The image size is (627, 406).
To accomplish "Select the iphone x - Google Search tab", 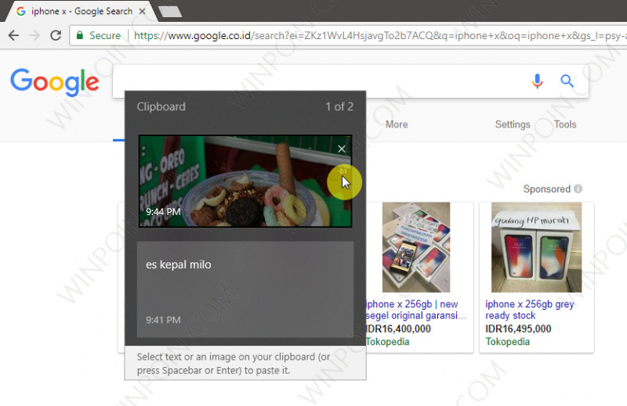I will 80,12.
